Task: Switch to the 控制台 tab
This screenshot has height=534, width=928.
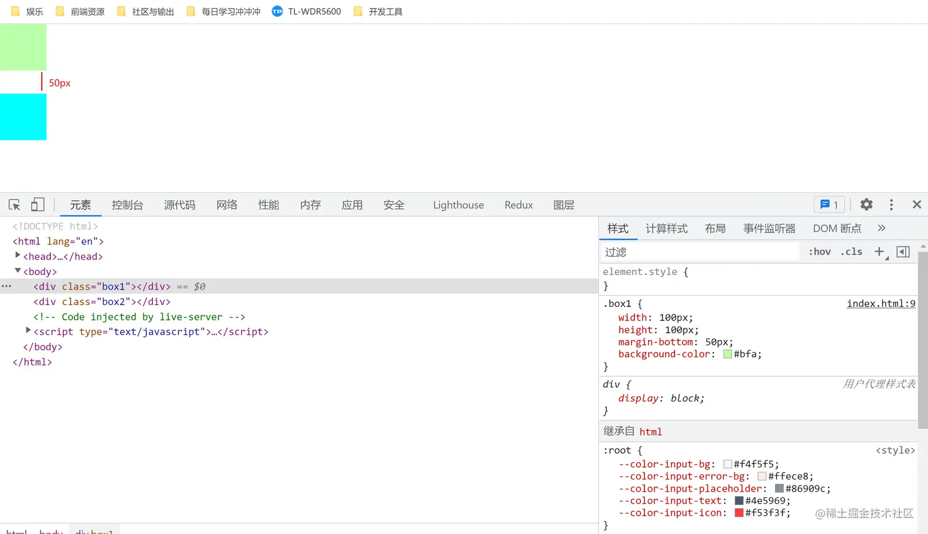Action: coord(128,205)
